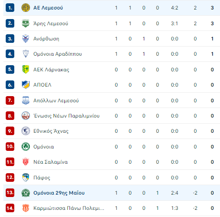Viewport: 220px width, 217px height.
Task: Open the Εθνικός Άχνας team page
Action: pyautogui.click(x=51, y=131)
